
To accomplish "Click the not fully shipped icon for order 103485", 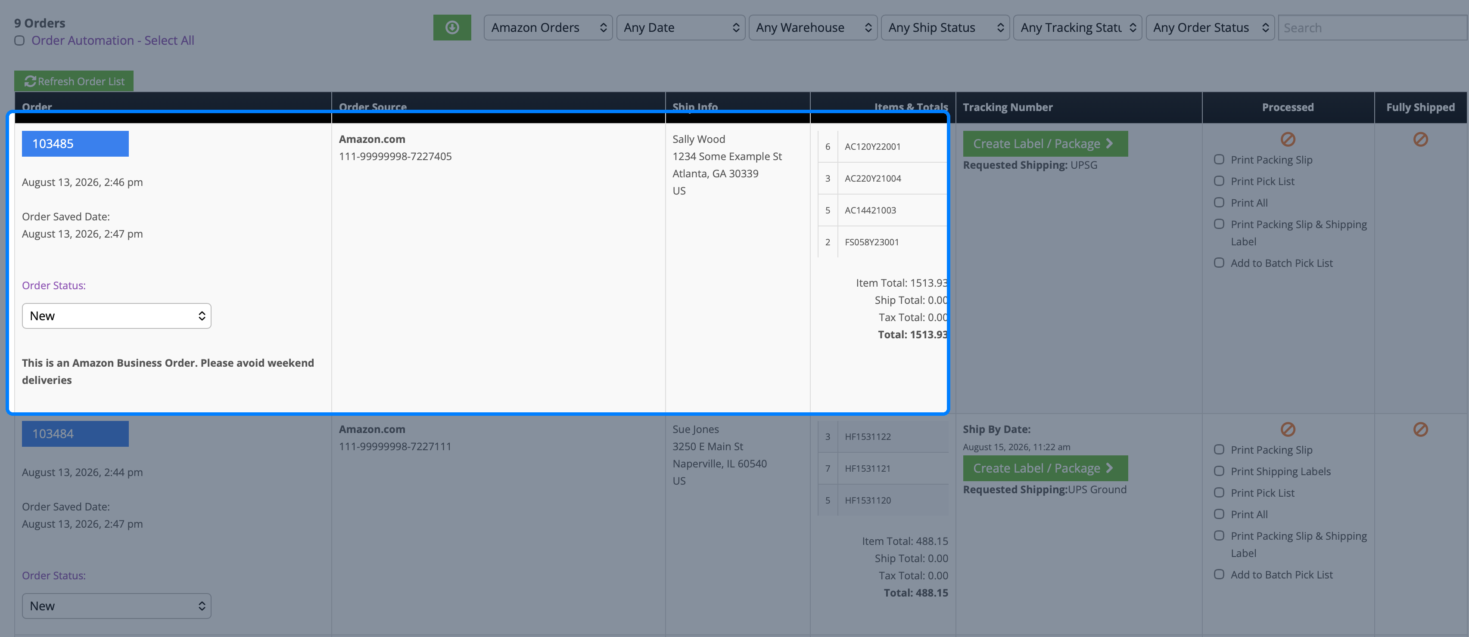I will [1420, 139].
